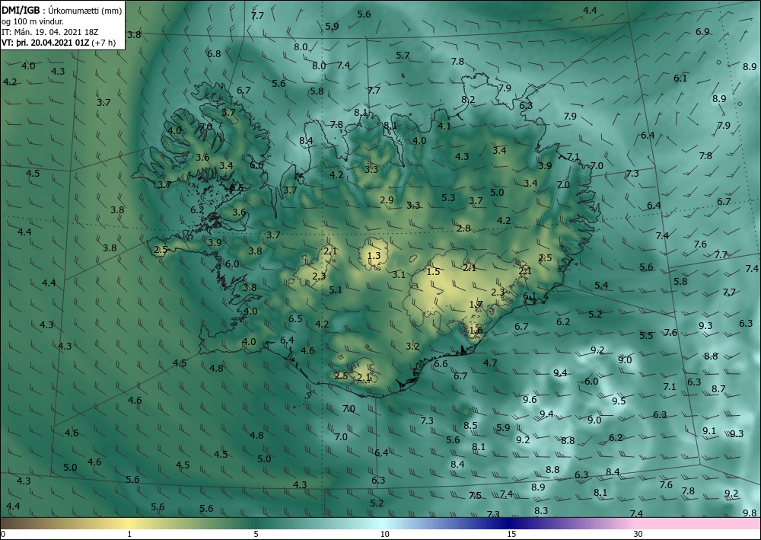
Task: Click the color scale label "10"
Action: (x=384, y=534)
